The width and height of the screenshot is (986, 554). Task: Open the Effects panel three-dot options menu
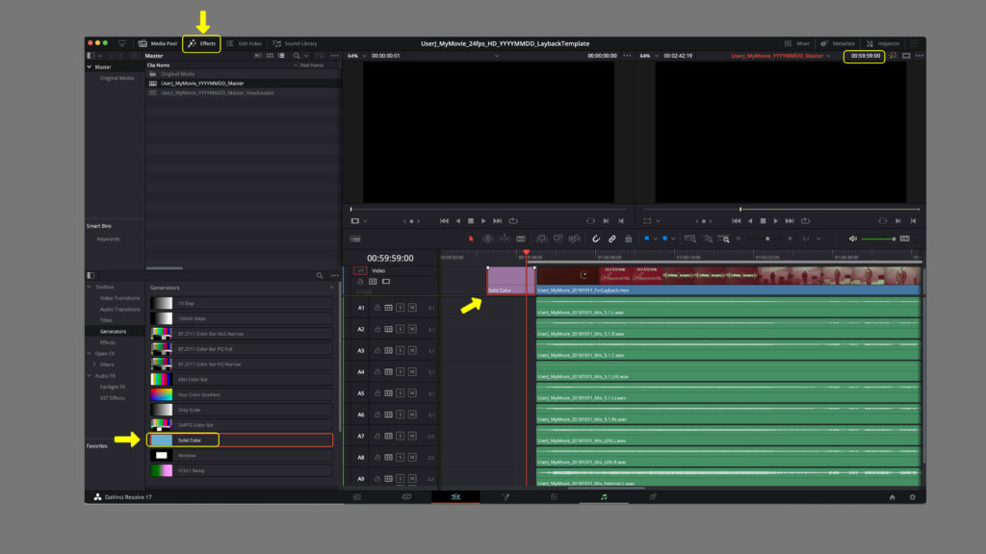(x=334, y=275)
